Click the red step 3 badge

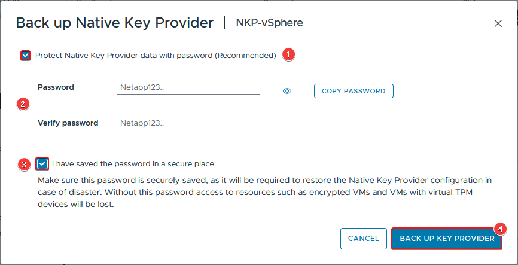click(24, 165)
